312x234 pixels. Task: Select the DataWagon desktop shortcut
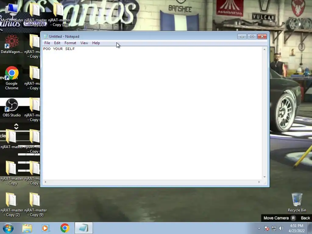(x=12, y=44)
